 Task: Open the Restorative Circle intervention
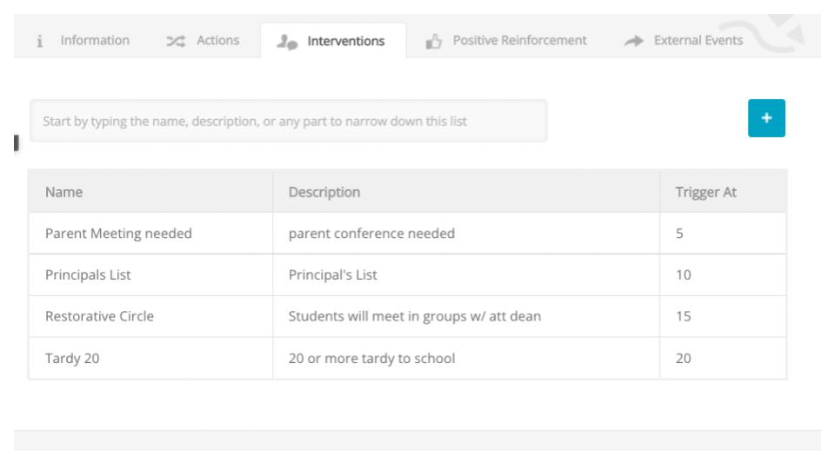(x=99, y=317)
